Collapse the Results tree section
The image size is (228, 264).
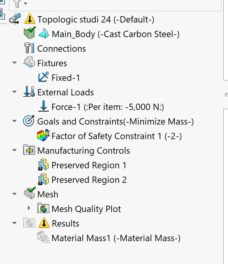[14, 223]
